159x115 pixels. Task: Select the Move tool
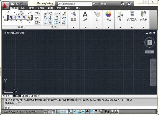[x=45, y=13]
